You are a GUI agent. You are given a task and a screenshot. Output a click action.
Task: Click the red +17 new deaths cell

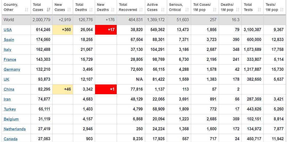[106, 30]
